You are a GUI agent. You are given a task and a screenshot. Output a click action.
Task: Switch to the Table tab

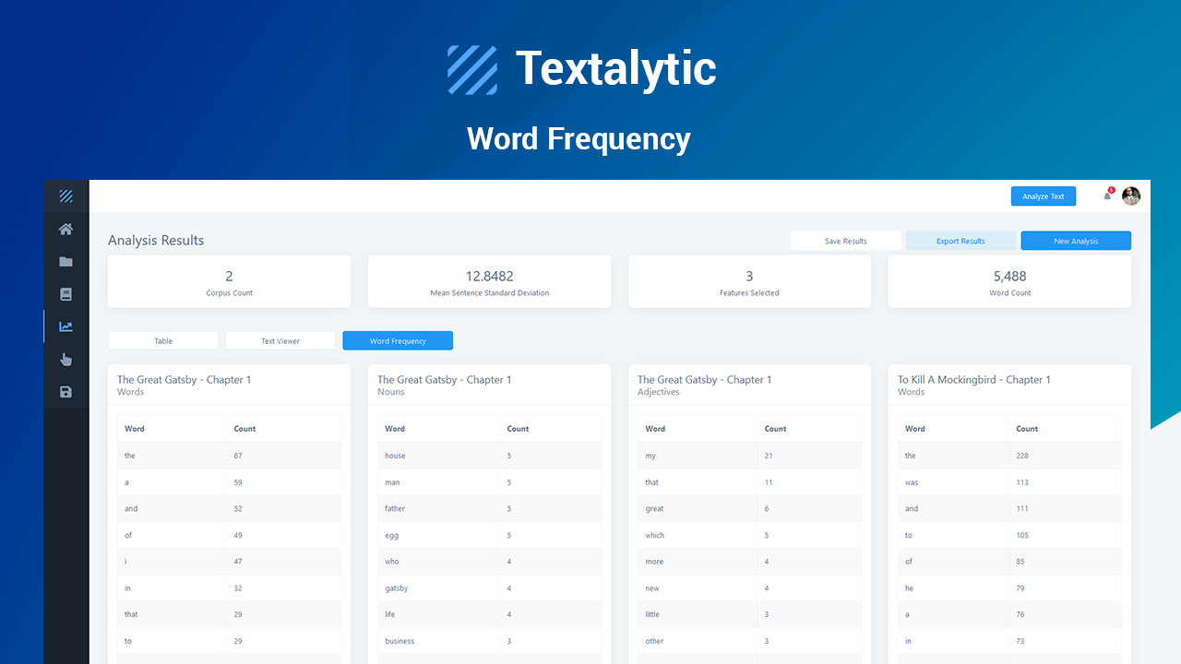(x=162, y=340)
